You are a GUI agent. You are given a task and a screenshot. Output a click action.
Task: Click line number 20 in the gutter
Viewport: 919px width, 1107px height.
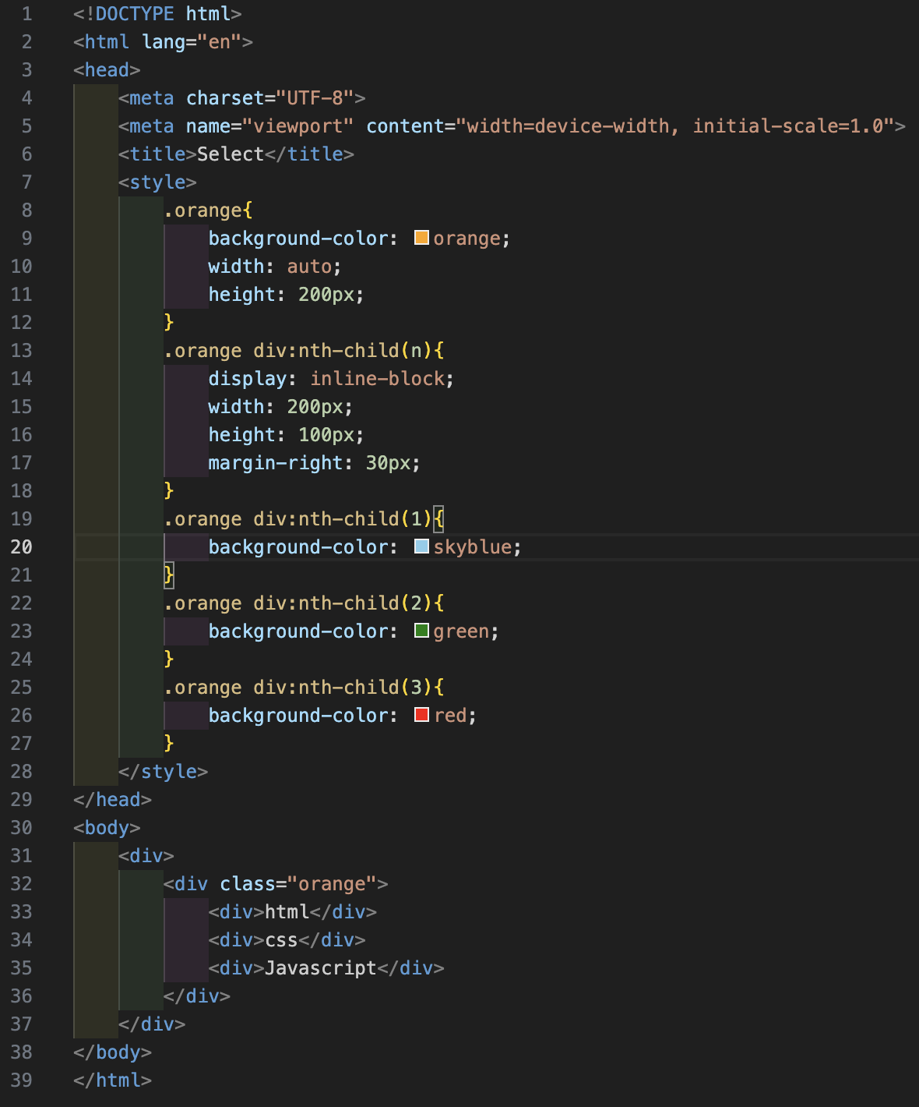(22, 547)
